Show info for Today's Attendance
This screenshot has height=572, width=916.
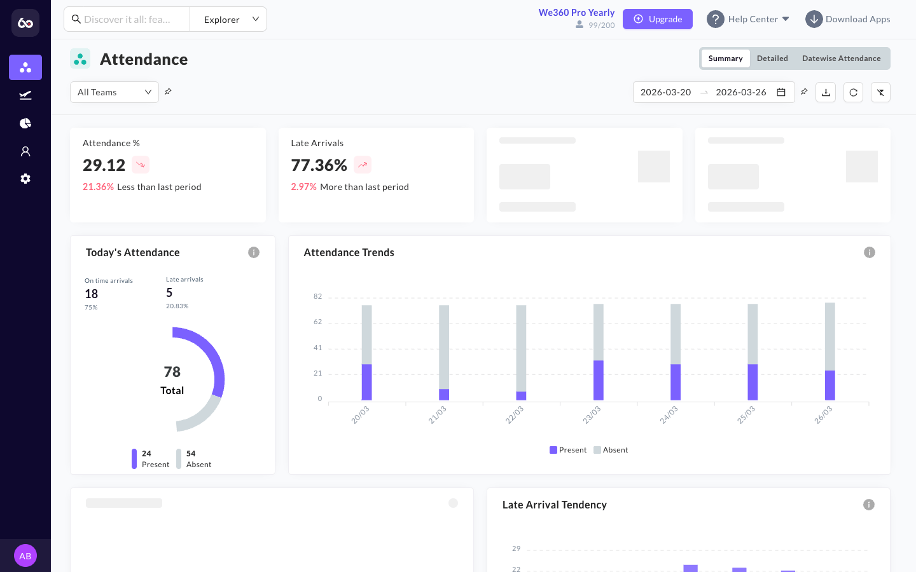(254, 252)
